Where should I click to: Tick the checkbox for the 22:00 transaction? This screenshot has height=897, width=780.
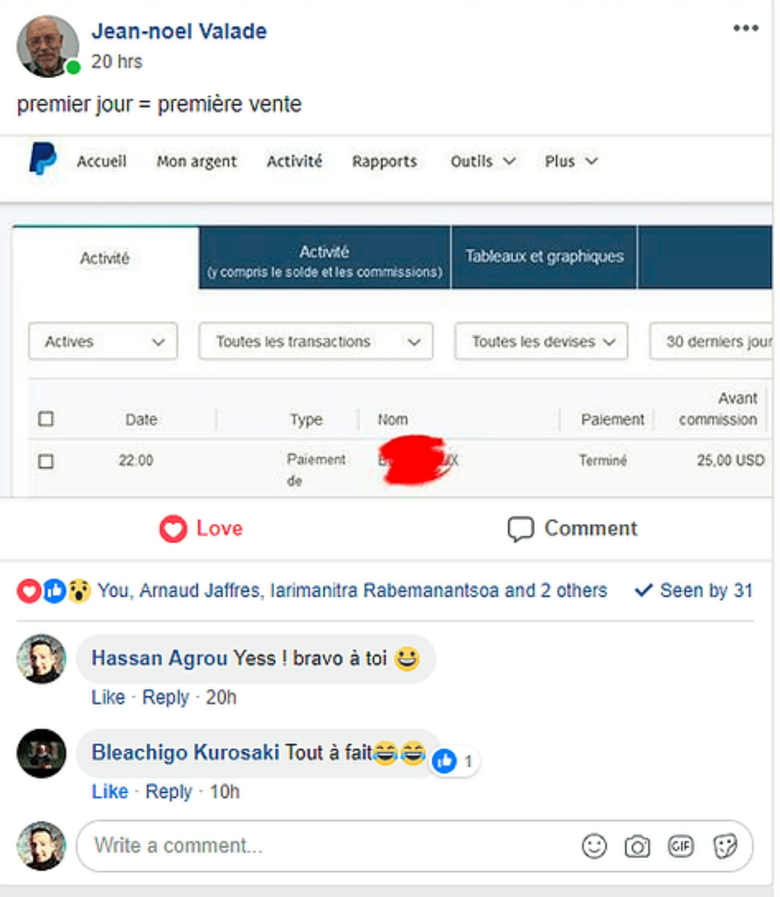pyautogui.click(x=46, y=461)
